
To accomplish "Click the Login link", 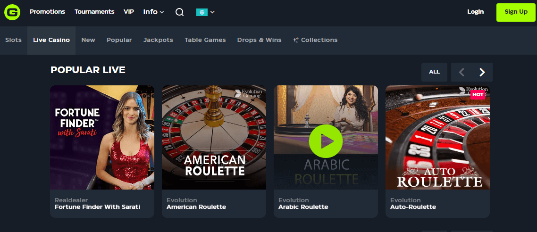I will [x=475, y=12].
